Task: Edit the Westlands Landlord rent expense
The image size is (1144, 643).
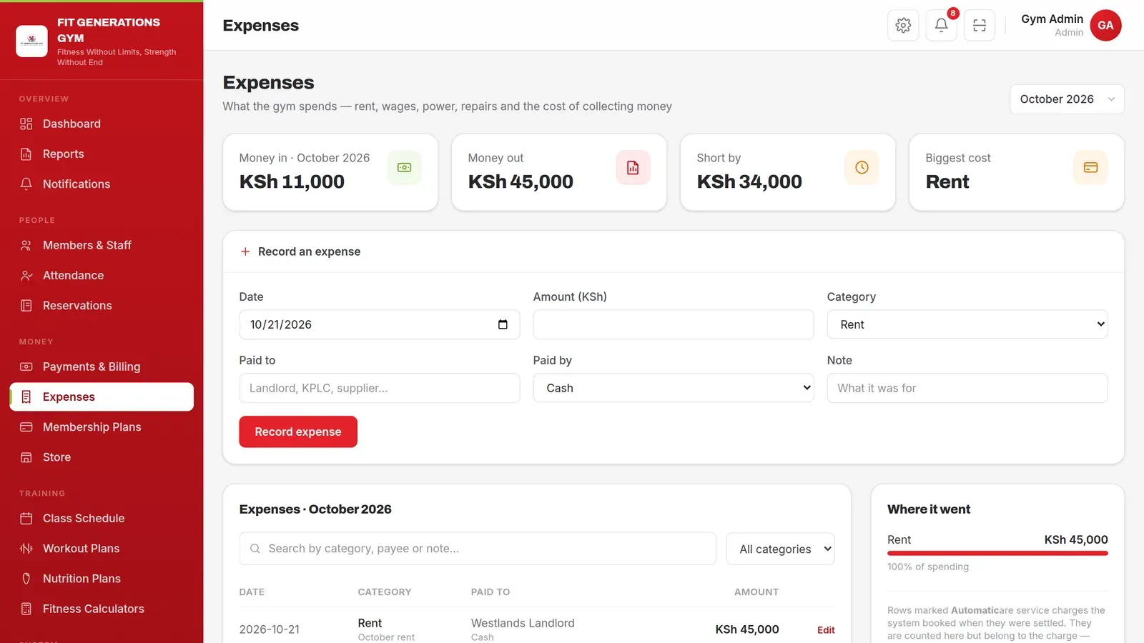Action: click(826, 630)
